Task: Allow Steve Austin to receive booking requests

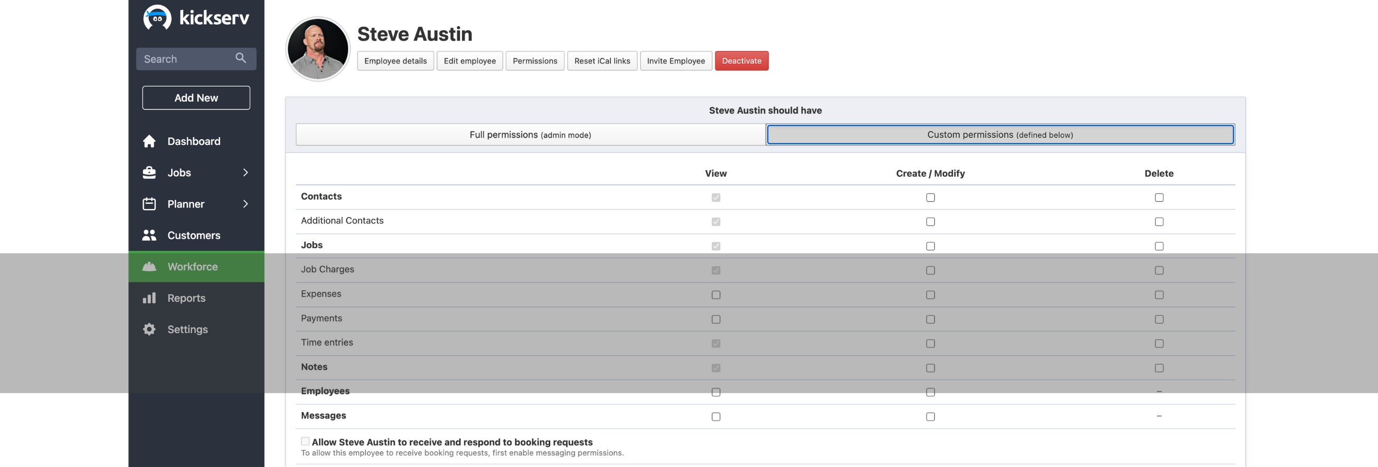Action: click(305, 441)
